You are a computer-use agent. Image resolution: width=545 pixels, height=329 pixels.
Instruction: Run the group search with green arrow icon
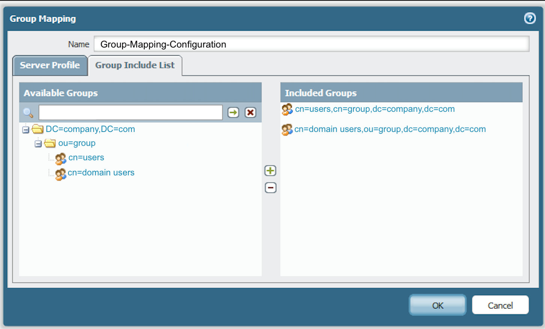tap(233, 112)
